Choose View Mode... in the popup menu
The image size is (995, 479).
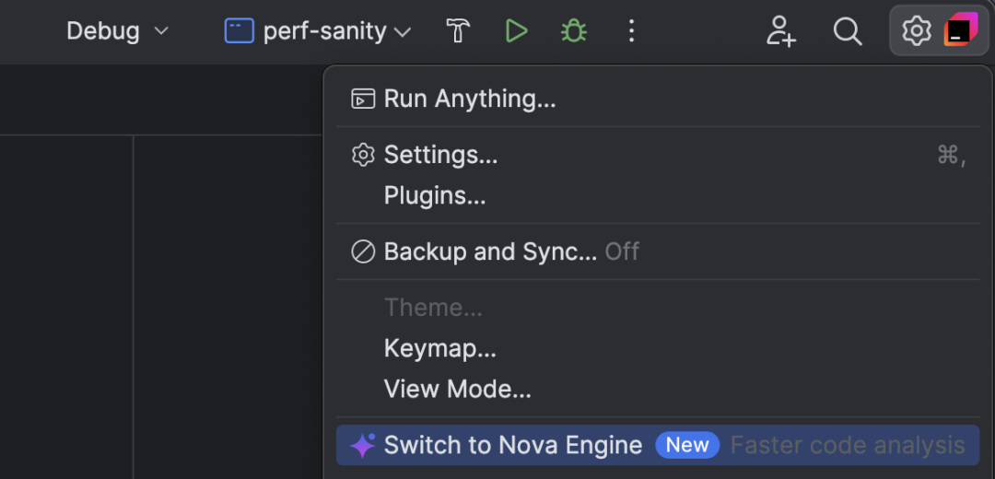coord(658,389)
